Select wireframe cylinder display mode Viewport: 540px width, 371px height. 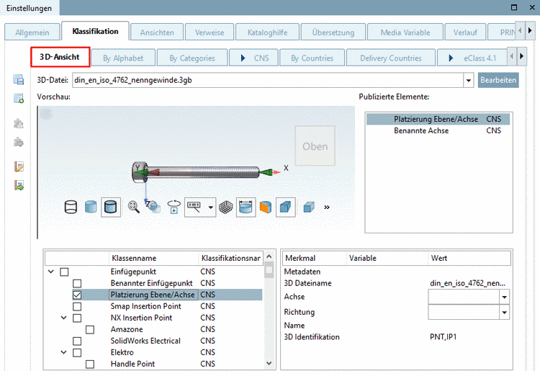click(x=71, y=207)
